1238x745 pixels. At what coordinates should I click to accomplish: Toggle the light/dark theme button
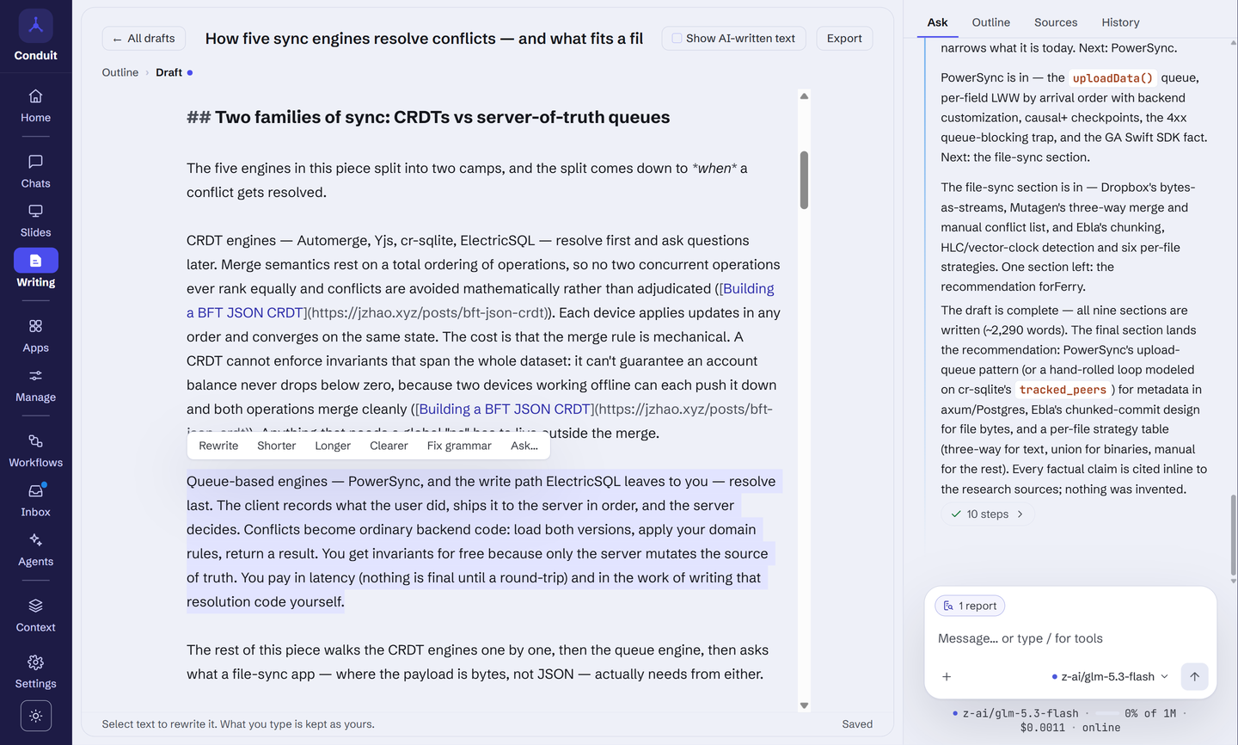(x=35, y=716)
